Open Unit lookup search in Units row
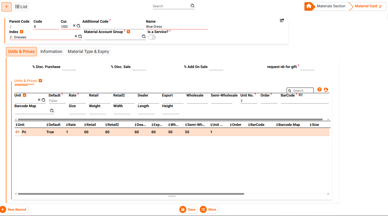The width and height of the screenshot is (388, 216). coord(43,100)
